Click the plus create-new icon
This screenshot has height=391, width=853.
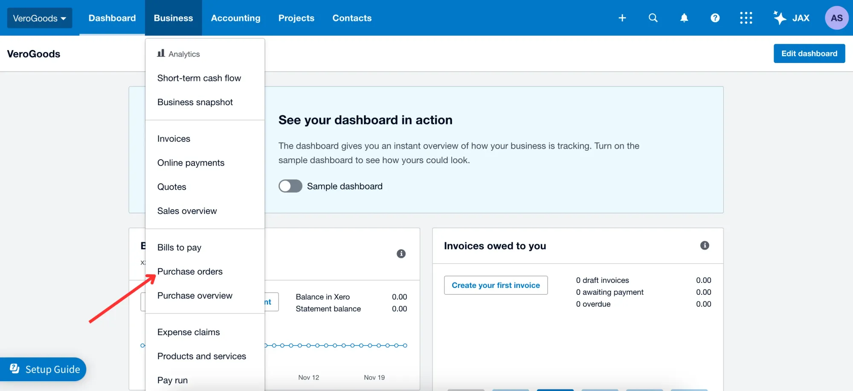pos(622,18)
